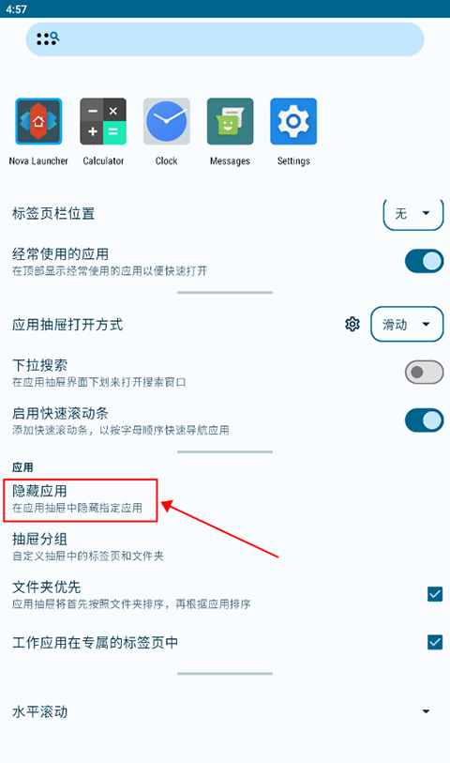Open the 滑动 dropdown for drawer style
Screen dimensions: 450x763
(x=407, y=324)
